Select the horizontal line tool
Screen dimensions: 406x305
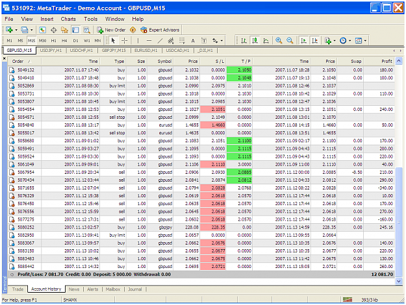coord(149,41)
